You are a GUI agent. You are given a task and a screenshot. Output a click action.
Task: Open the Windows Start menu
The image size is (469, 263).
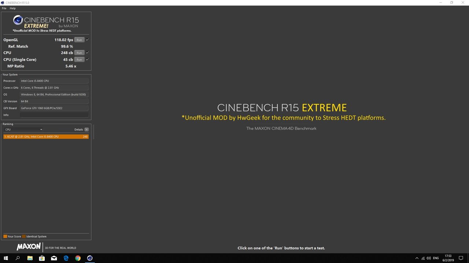point(6,258)
